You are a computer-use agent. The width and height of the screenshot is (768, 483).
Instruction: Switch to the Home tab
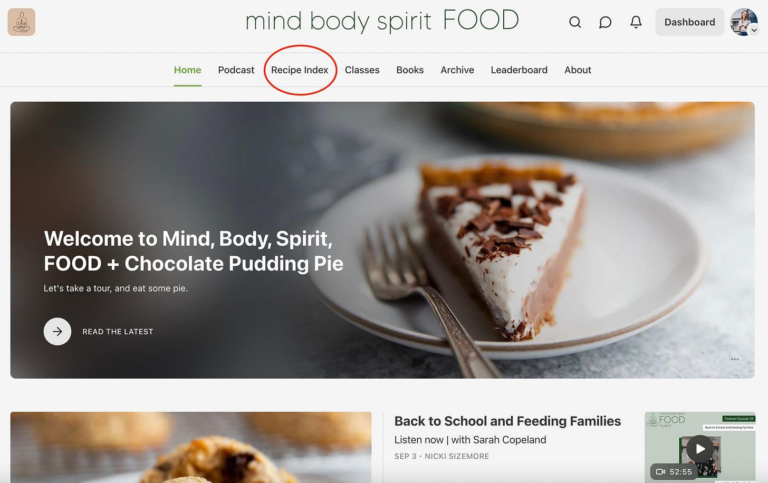(x=188, y=70)
